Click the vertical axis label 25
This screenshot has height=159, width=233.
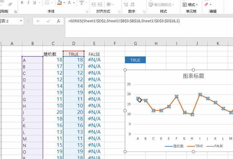click(x=129, y=84)
